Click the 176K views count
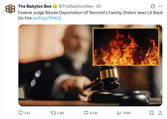Screen dimensions: 167x119 coord(127,113)
